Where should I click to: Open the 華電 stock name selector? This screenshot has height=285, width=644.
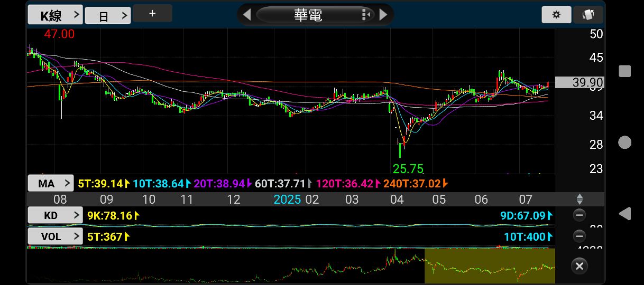tap(315, 14)
